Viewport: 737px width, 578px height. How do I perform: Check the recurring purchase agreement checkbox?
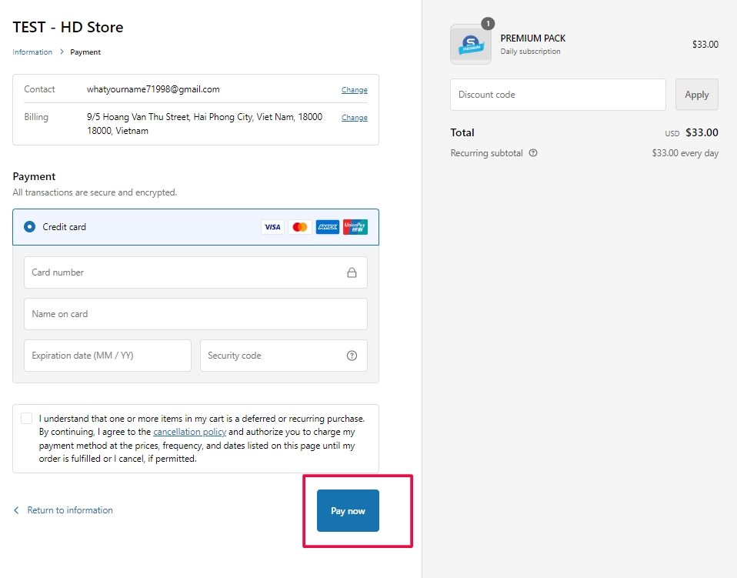point(27,419)
